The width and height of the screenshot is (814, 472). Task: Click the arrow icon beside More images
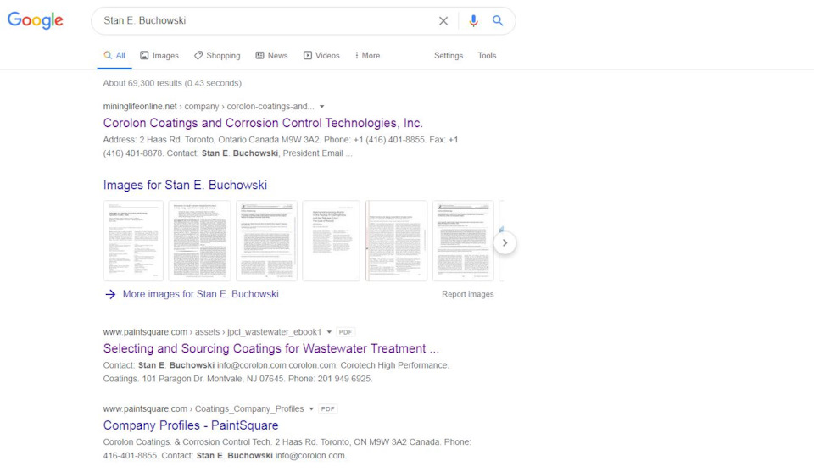(x=110, y=294)
